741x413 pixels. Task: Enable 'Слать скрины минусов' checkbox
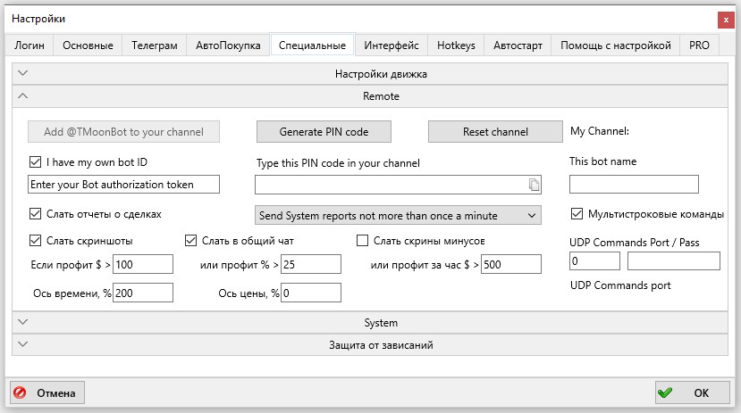(363, 240)
